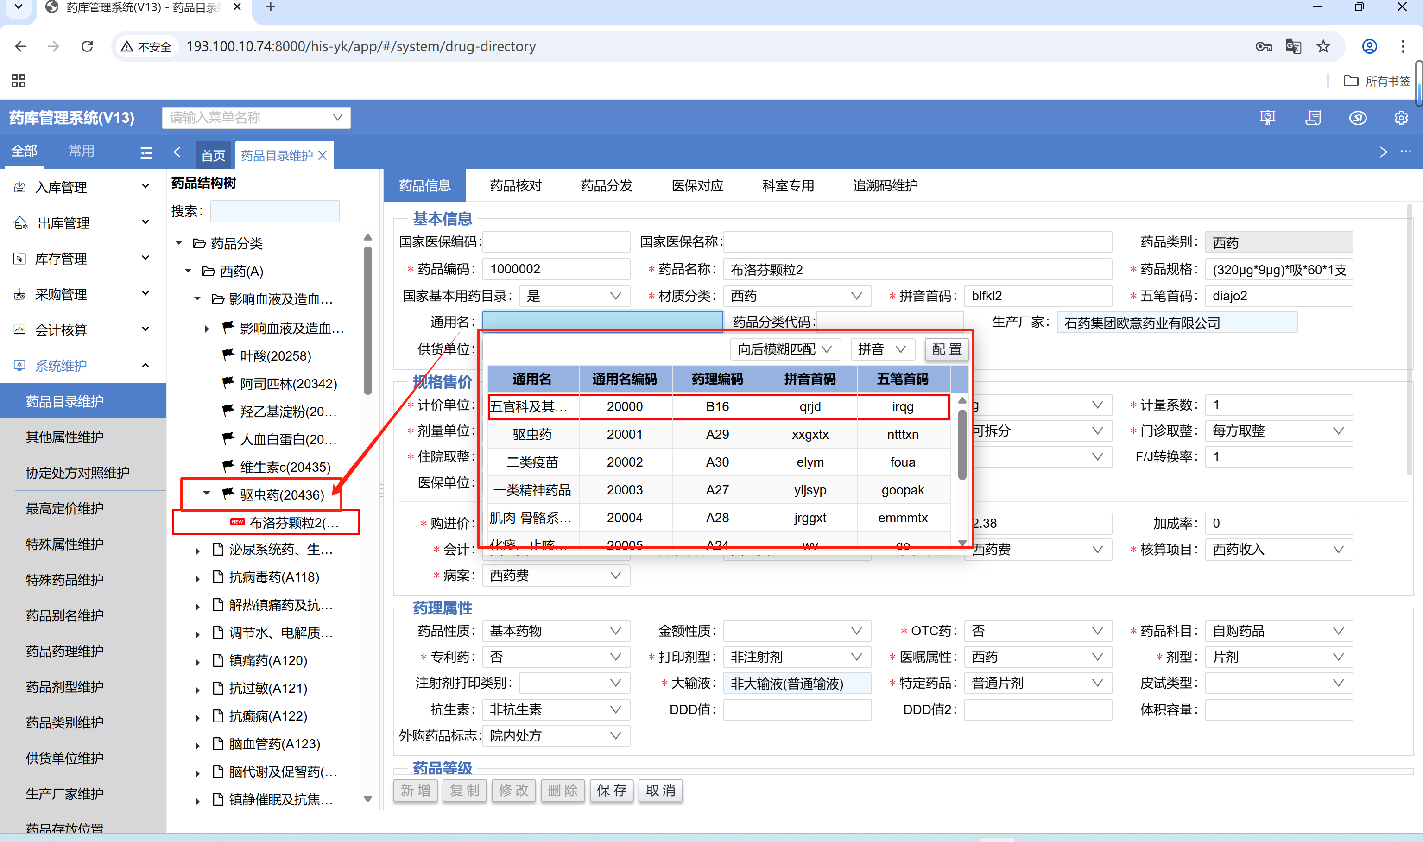1423x842 pixels.
Task: Toggle the sidebar menu collapse icon
Action: click(x=146, y=152)
